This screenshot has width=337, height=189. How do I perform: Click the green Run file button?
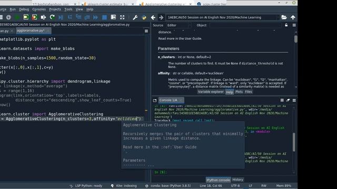click(17, 17)
